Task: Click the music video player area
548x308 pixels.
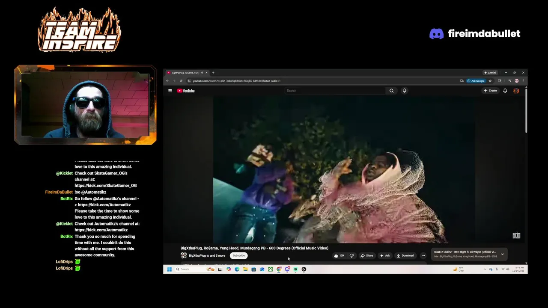Action: coord(344,169)
